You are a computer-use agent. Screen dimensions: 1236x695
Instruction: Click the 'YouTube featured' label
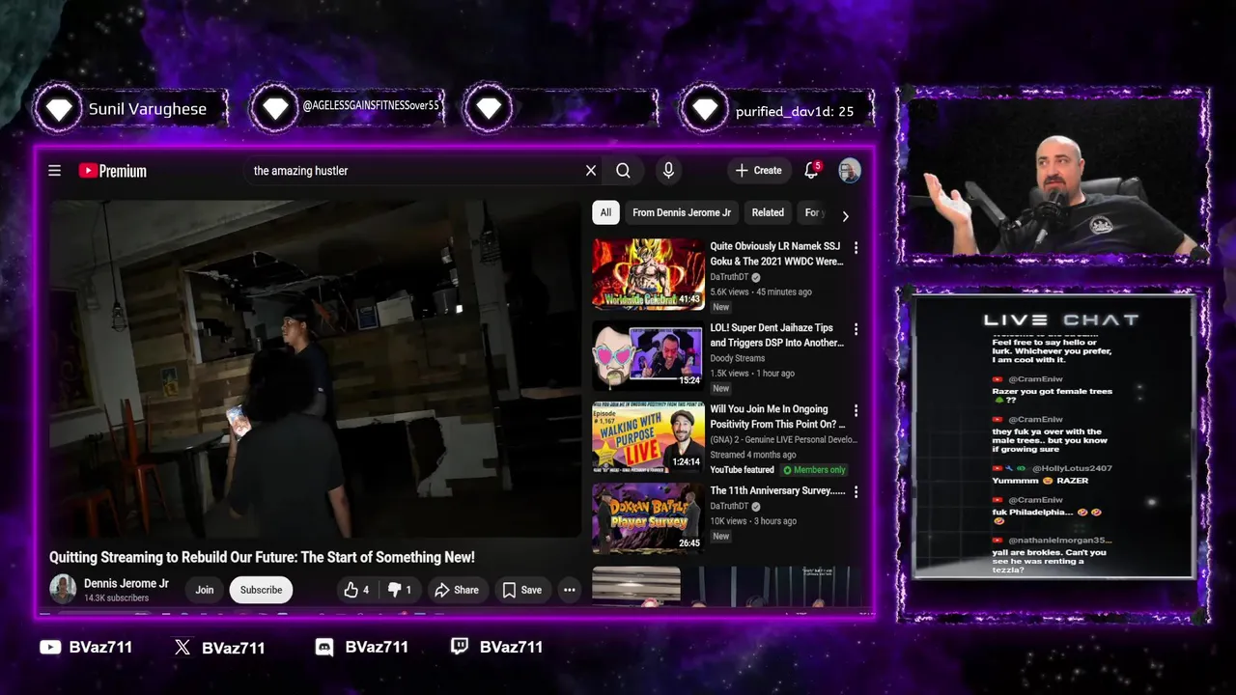pos(742,470)
